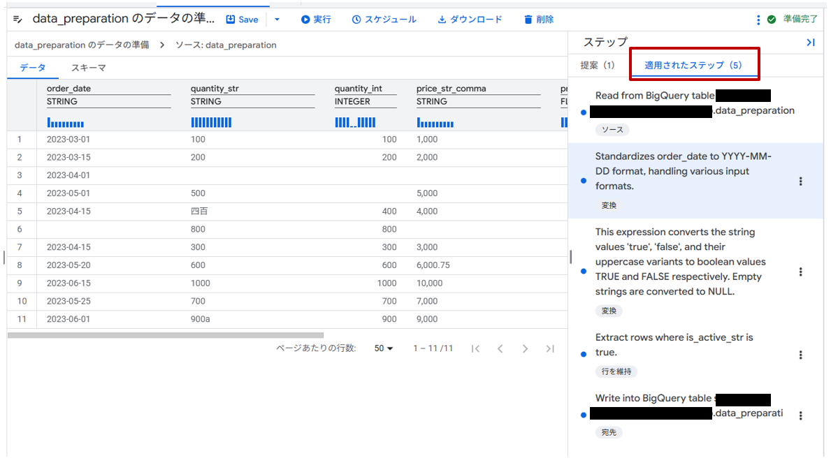Select the Extract rows where is_active_str step
The height and width of the screenshot is (465, 831).
(x=695, y=354)
